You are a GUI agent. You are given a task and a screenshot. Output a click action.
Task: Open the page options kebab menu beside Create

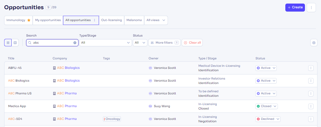coord(311,8)
